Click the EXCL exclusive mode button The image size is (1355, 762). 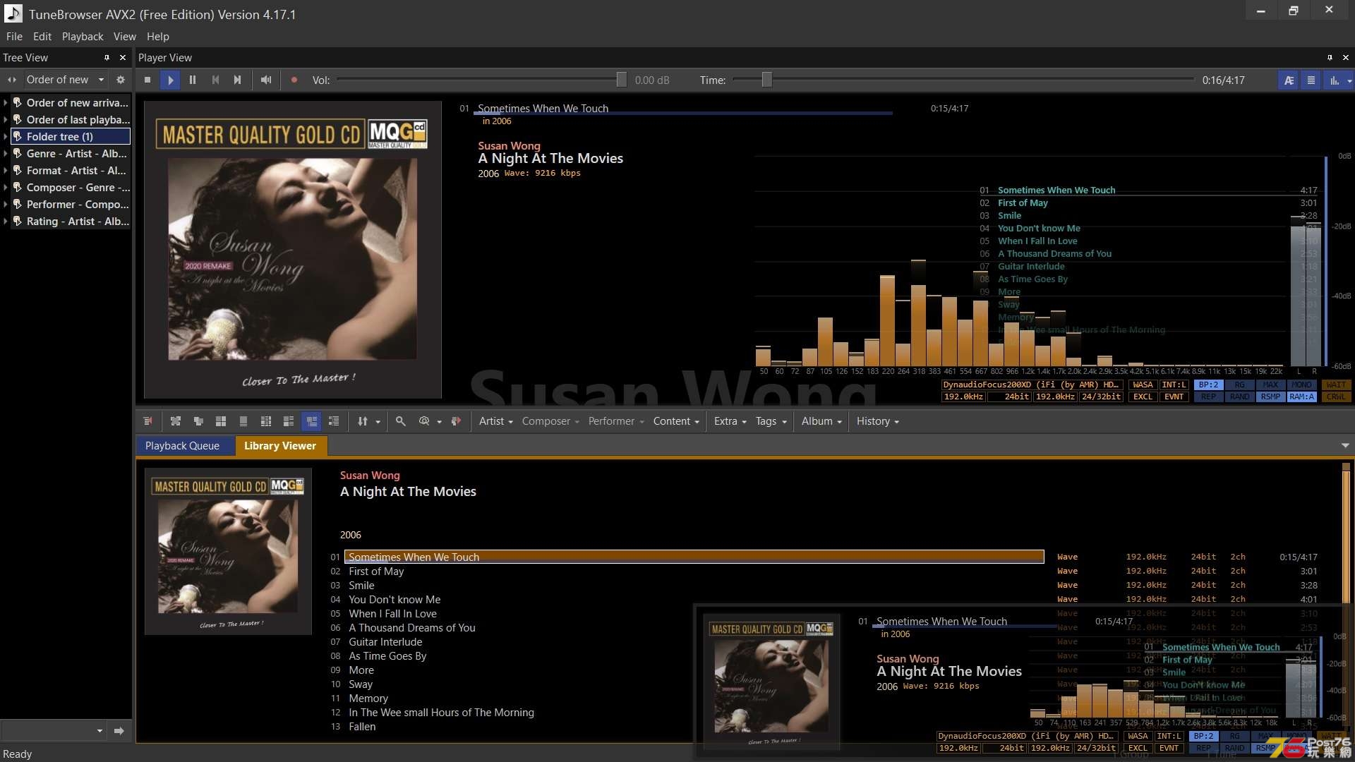tap(1142, 397)
